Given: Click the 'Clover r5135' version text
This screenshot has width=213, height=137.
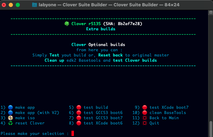Looking at the screenshot, I should pyautogui.click(x=86, y=24).
